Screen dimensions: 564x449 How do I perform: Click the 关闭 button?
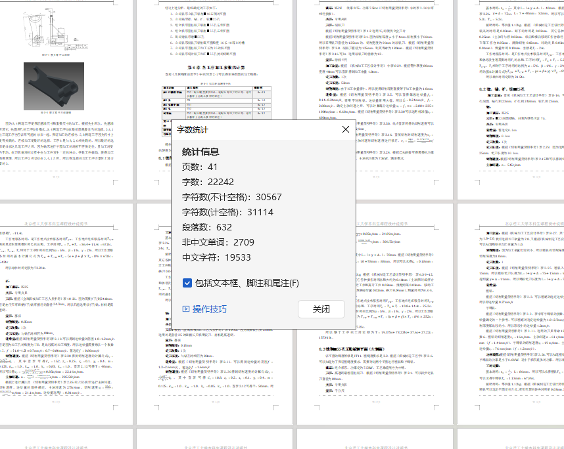321,309
